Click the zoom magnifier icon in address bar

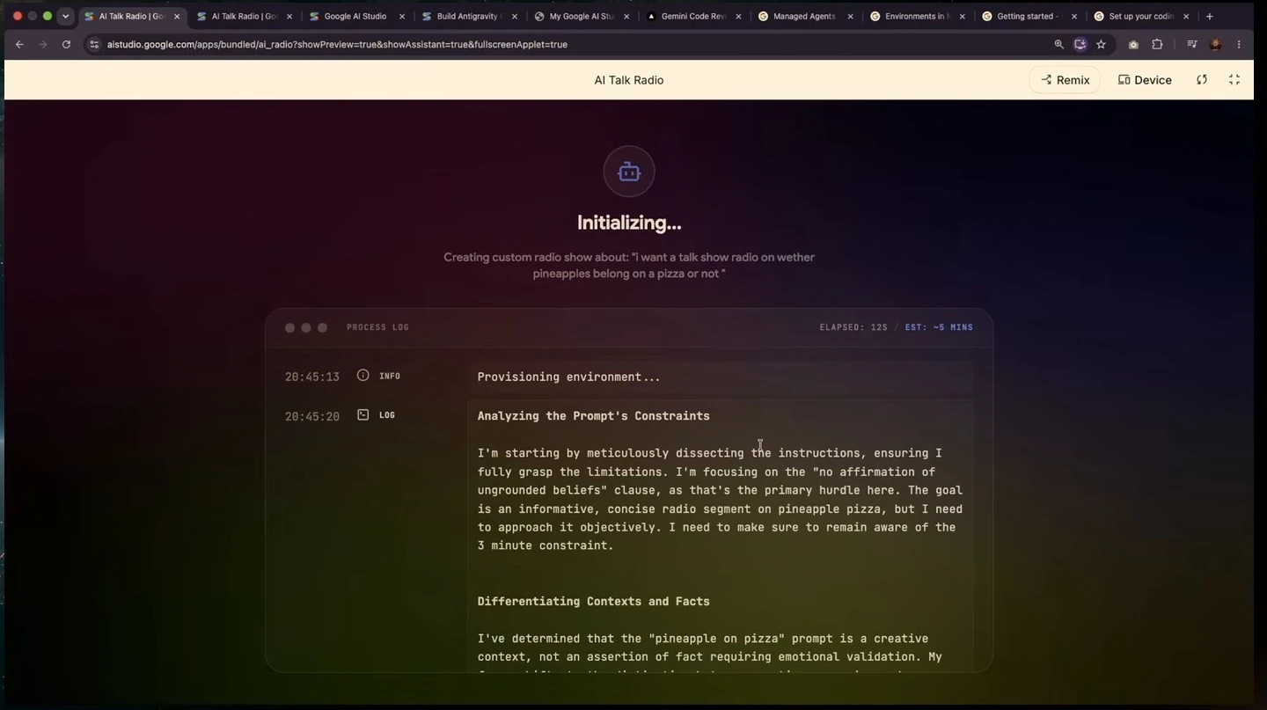1058,44
